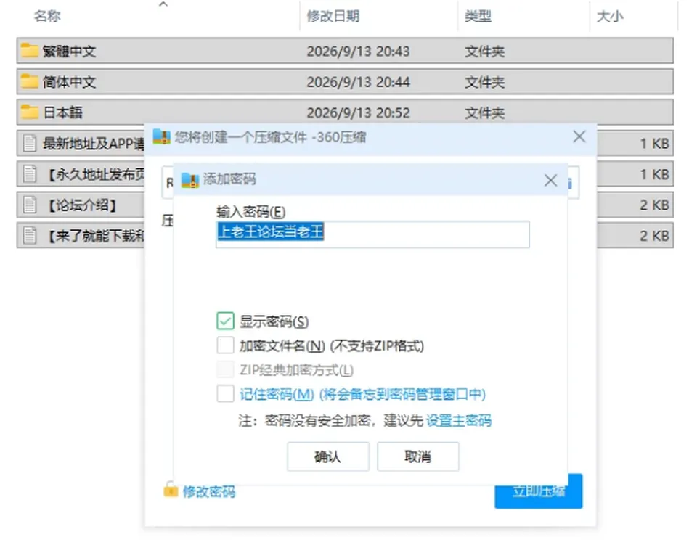This screenshot has width=697, height=545.
Task: Select the 【论坛介绍】 file name
Action: 82,205
